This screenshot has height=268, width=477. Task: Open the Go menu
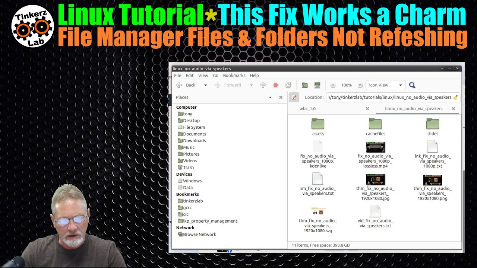pyautogui.click(x=215, y=76)
